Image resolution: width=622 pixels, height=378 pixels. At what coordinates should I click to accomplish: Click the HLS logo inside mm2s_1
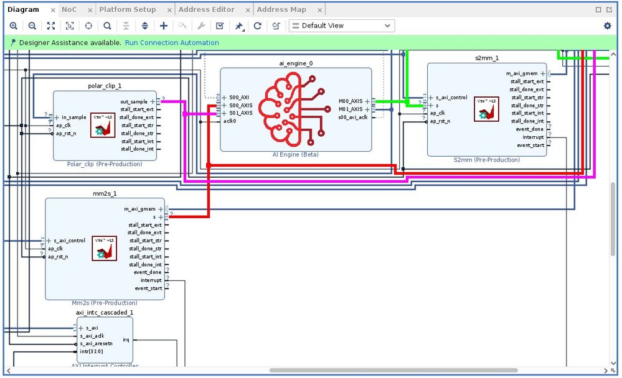(105, 249)
